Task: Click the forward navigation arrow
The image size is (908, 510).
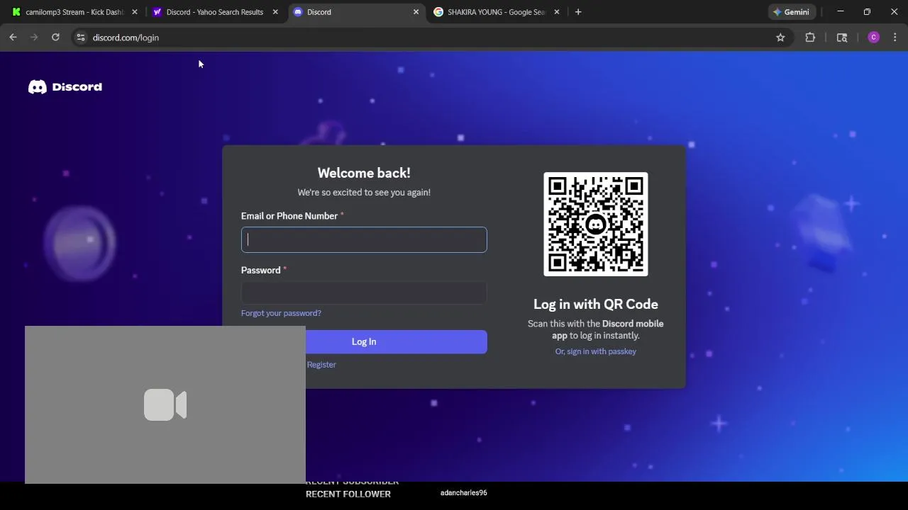Action: (x=34, y=38)
